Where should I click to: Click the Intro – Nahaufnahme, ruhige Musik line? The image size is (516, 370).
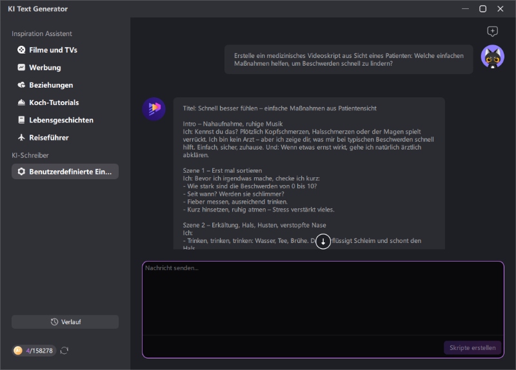(233, 124)
